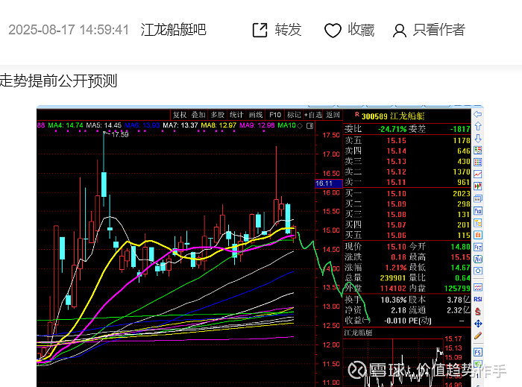This screenshot has height=387, width=522.
Task: Click the 转发 repost text link
Action: (288, 30)
